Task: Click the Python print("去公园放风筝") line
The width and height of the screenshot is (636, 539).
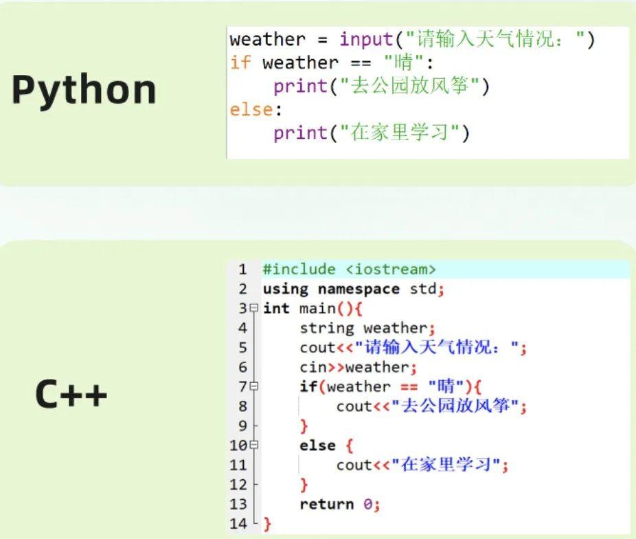Action: [382, 86]
